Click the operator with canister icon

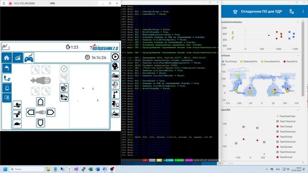(x=115, y=104)
